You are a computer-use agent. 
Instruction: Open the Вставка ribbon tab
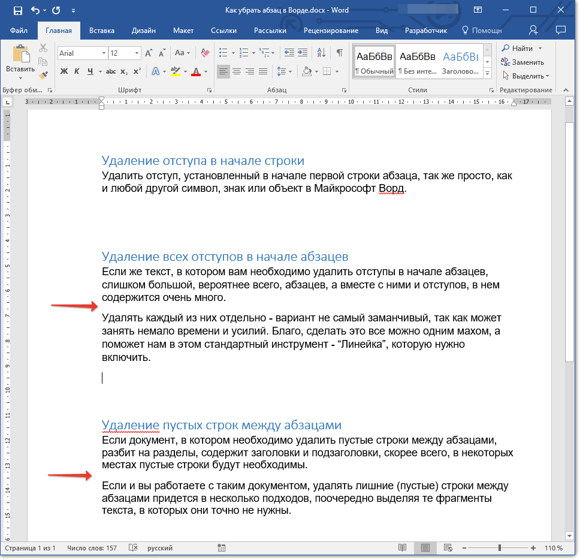[x=101, y=31]
